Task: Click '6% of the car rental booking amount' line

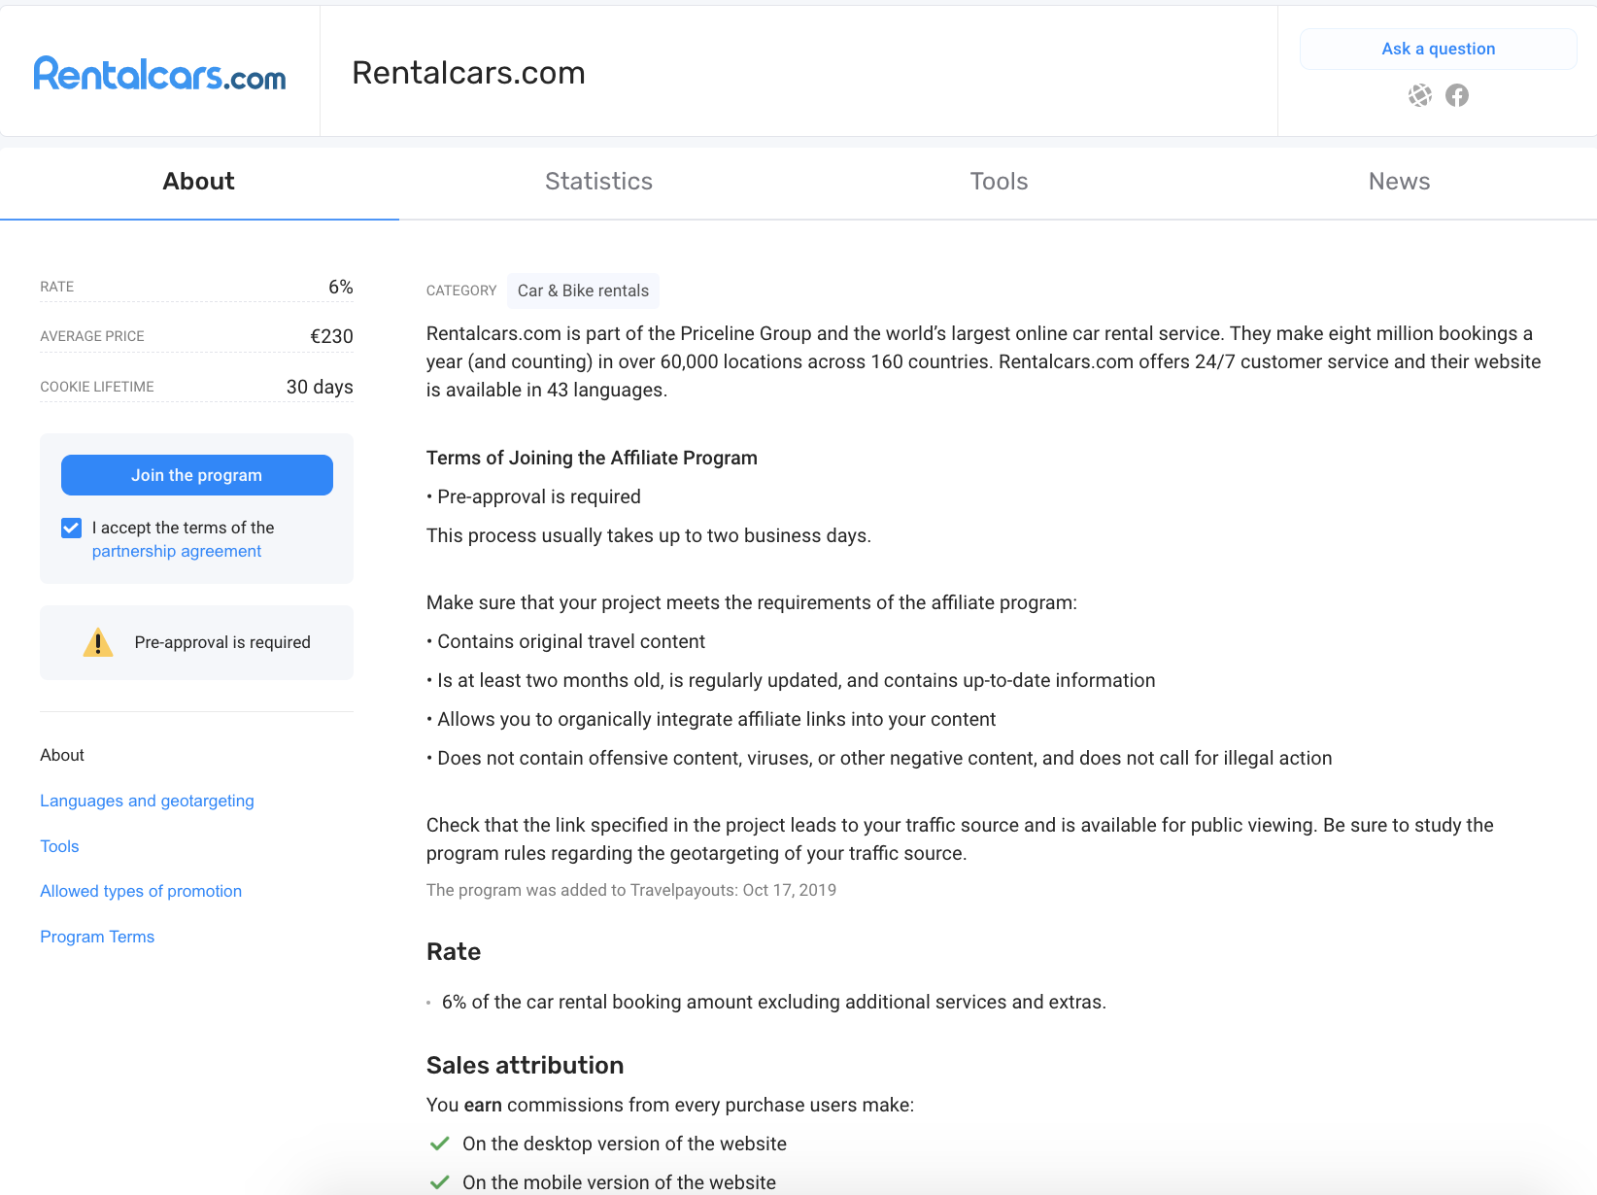Action: (x=773, y=1002)
